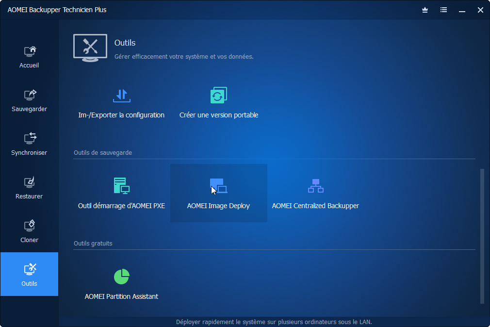Click 'AOMEI Centralized Backupper' label
The width and height of the screenshot is (490, 327).
(x=315, y=206)
